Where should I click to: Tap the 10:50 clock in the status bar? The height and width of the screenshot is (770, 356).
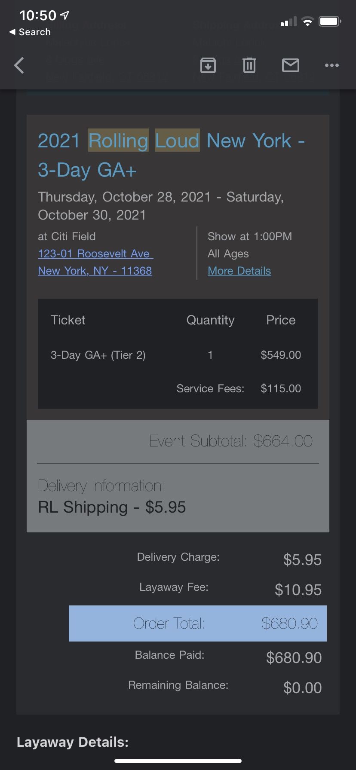coord(38,15)
